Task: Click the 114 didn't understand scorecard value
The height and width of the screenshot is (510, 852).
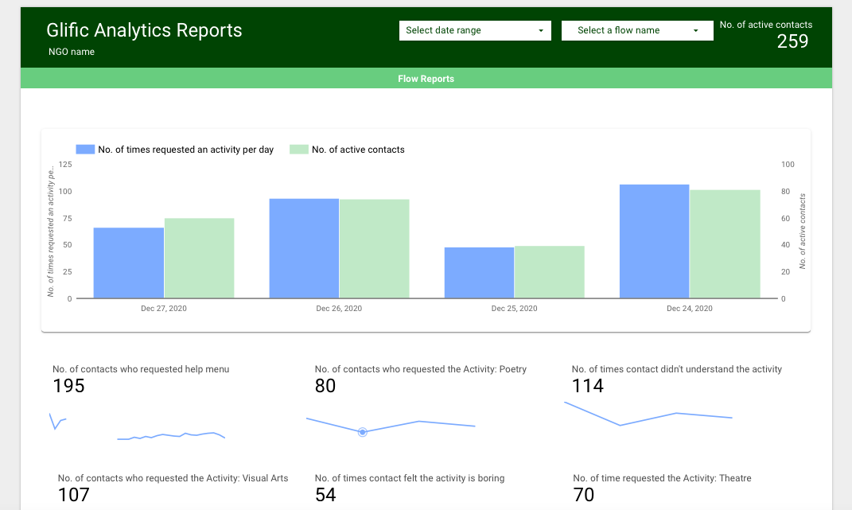Action: (x=587, y=386)
